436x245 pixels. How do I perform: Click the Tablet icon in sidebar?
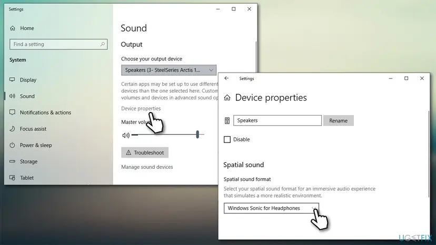click(x=12, y=178)
